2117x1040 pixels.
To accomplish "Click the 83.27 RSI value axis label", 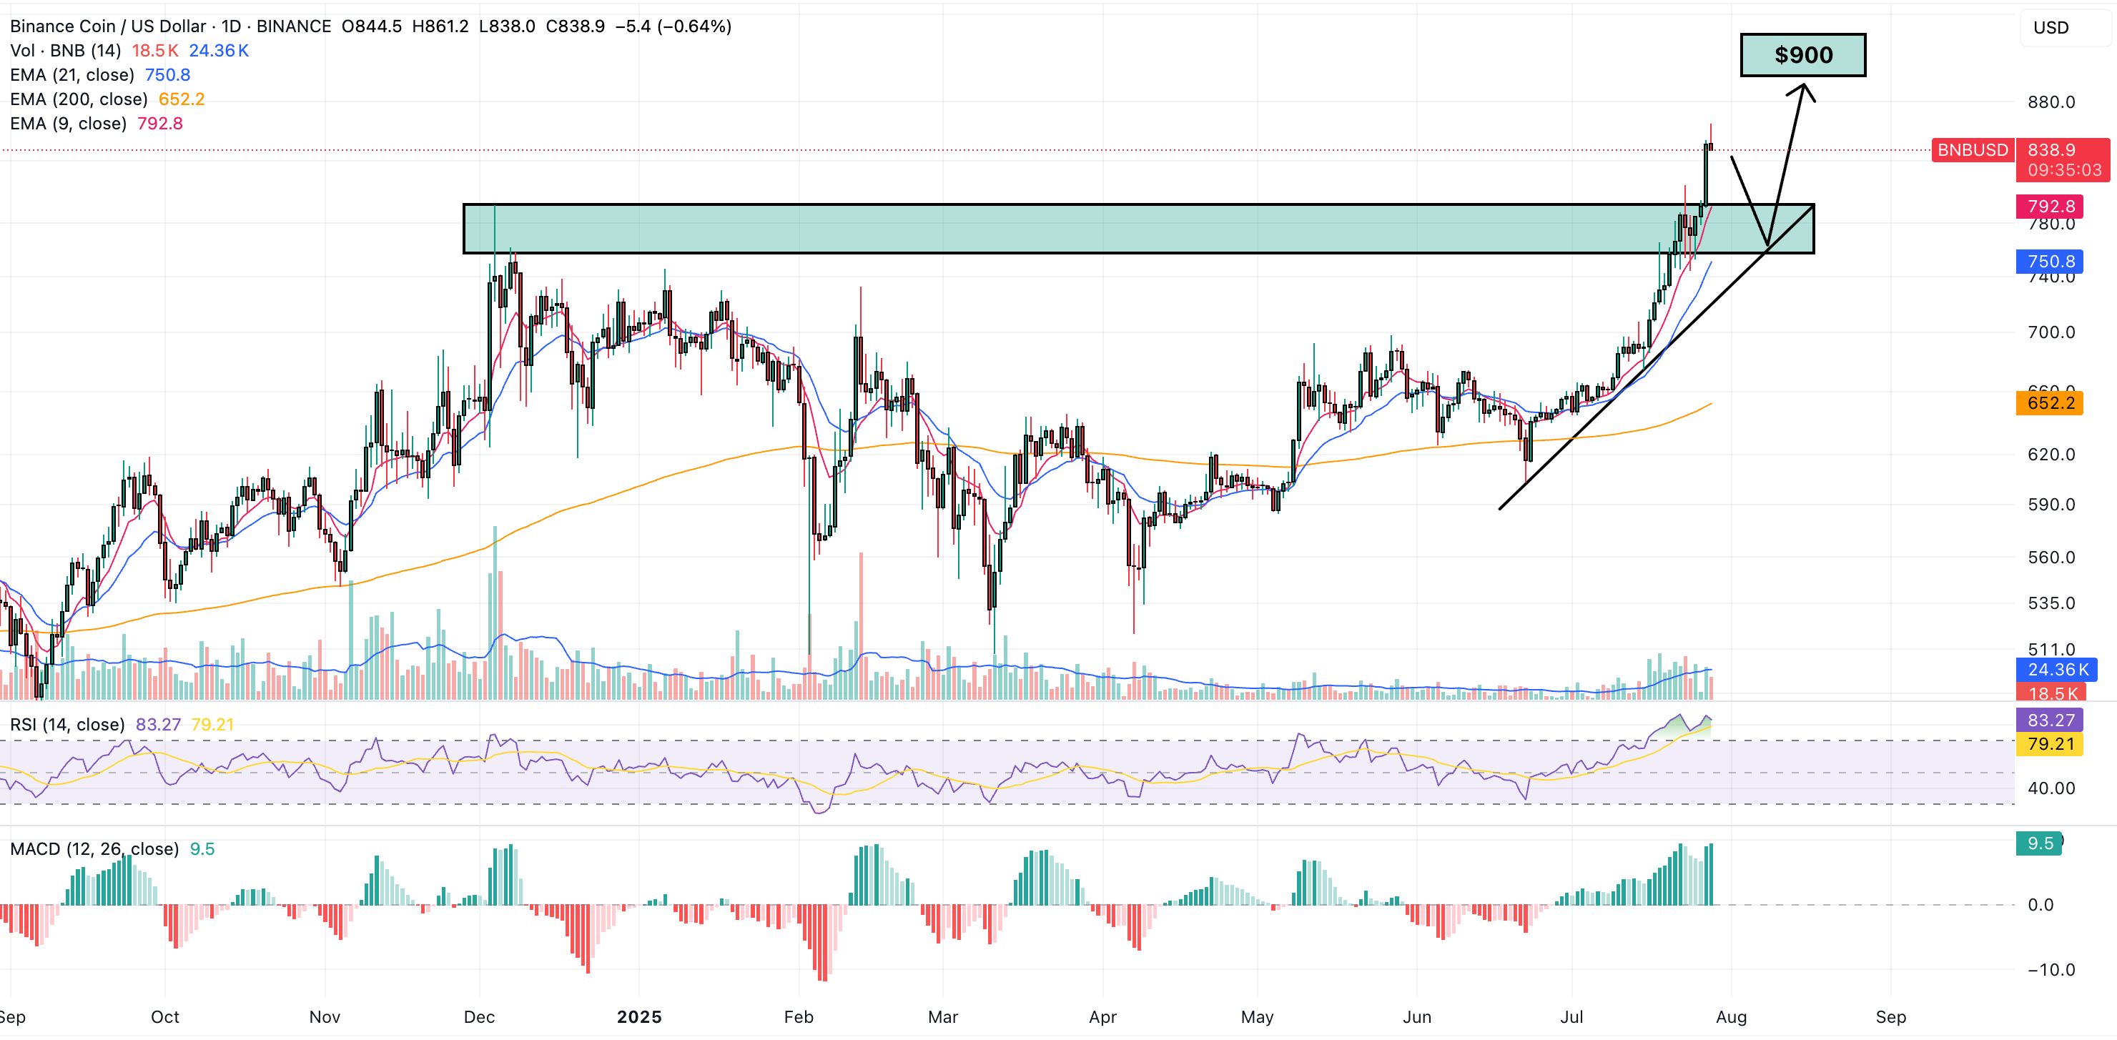I will coord(2050,720).
